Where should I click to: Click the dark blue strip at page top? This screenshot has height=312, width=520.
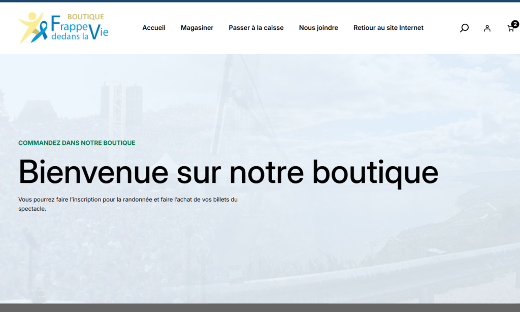(x=260, y=1)
